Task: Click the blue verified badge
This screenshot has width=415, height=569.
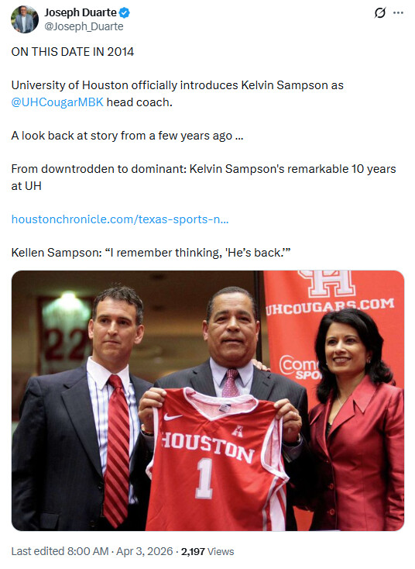Action: 125,13
